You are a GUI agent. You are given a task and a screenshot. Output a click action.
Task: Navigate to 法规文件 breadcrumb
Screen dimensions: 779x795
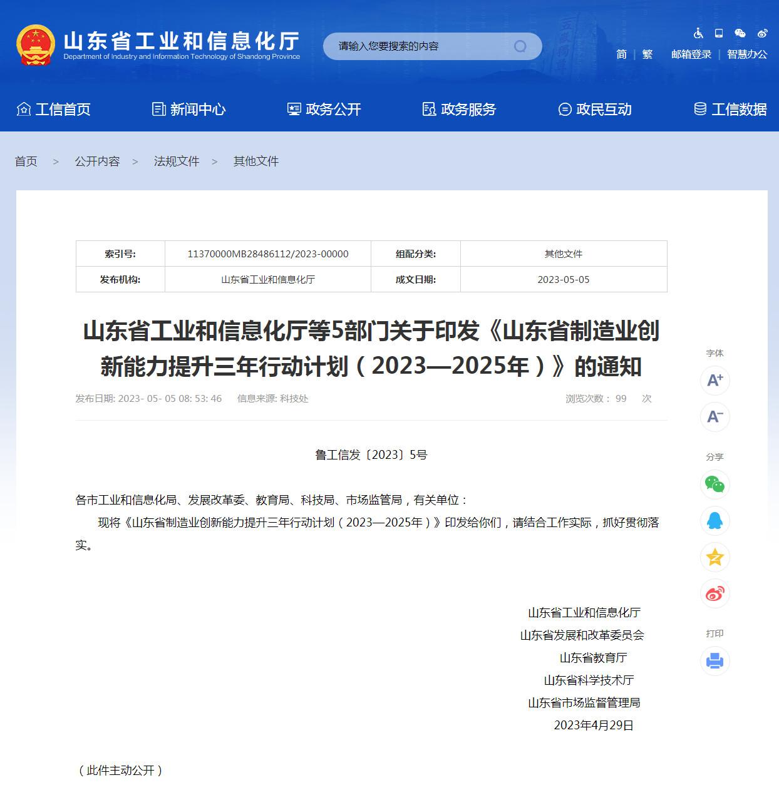click(177, 162)
